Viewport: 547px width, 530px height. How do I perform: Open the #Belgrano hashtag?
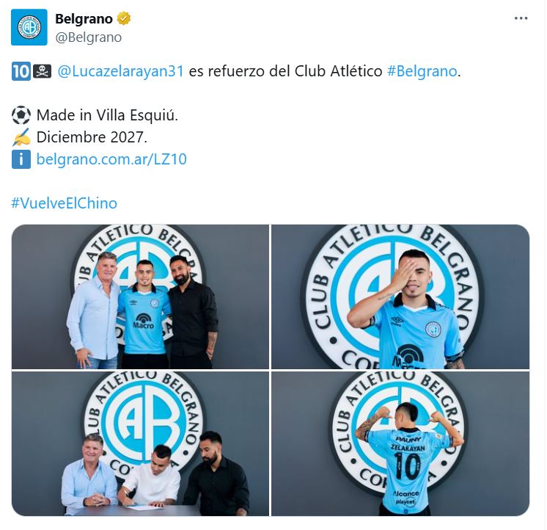[x=422, y=71]
